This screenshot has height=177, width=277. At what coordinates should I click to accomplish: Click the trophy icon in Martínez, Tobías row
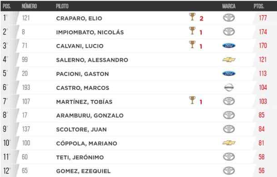192,100
